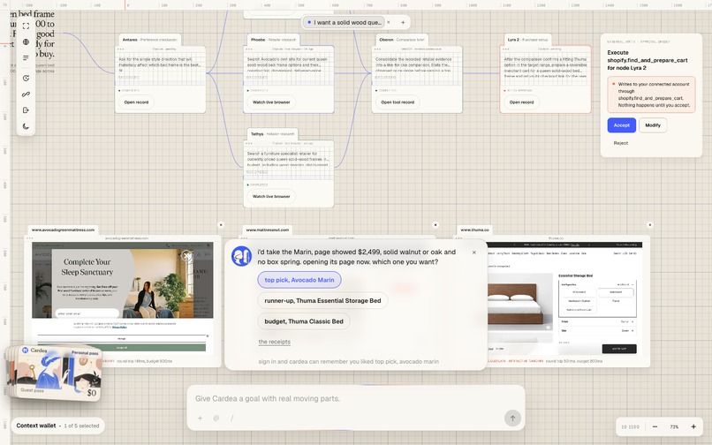Open record on the Antares node
712x445 pixels.
coord(136,102)
